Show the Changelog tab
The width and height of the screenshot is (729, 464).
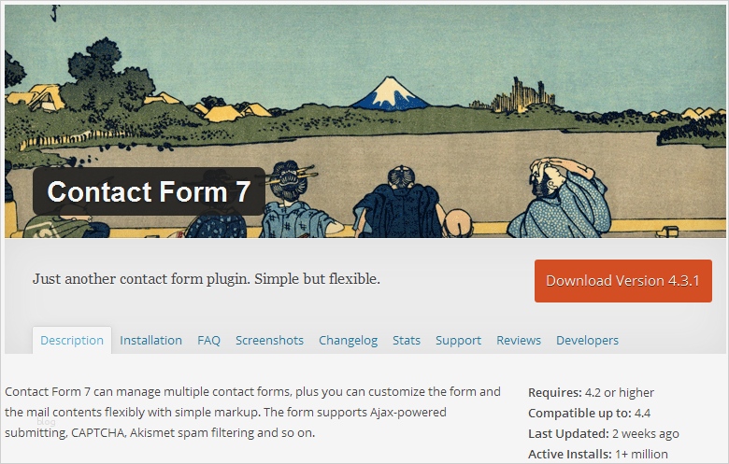348,340
